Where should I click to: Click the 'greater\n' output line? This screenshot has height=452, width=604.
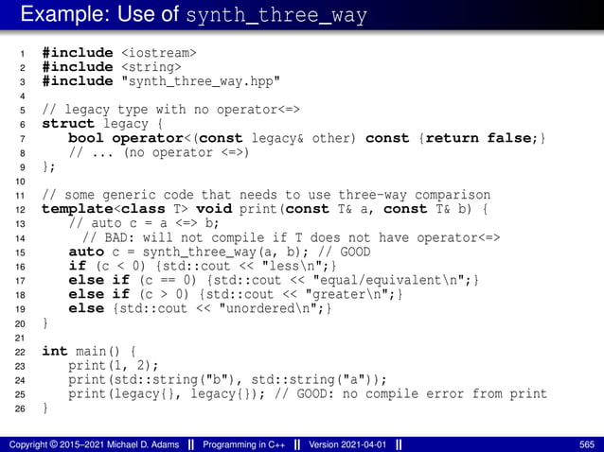click(x=236, y=295)
